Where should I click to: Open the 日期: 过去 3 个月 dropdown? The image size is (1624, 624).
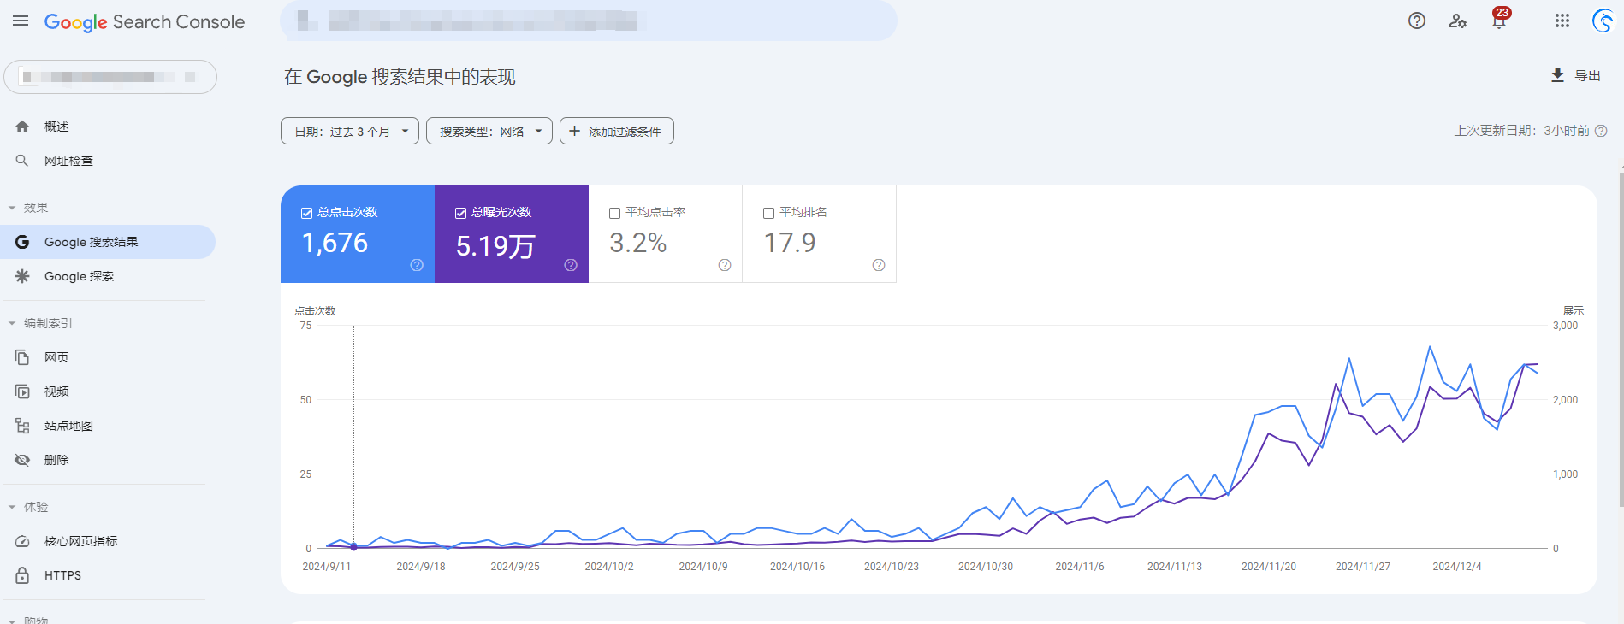click(350, 131)
